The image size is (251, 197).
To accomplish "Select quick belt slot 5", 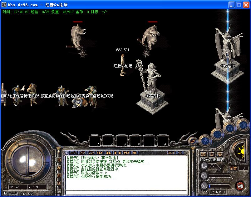I will pyautogui.click(x=149, y=141).
